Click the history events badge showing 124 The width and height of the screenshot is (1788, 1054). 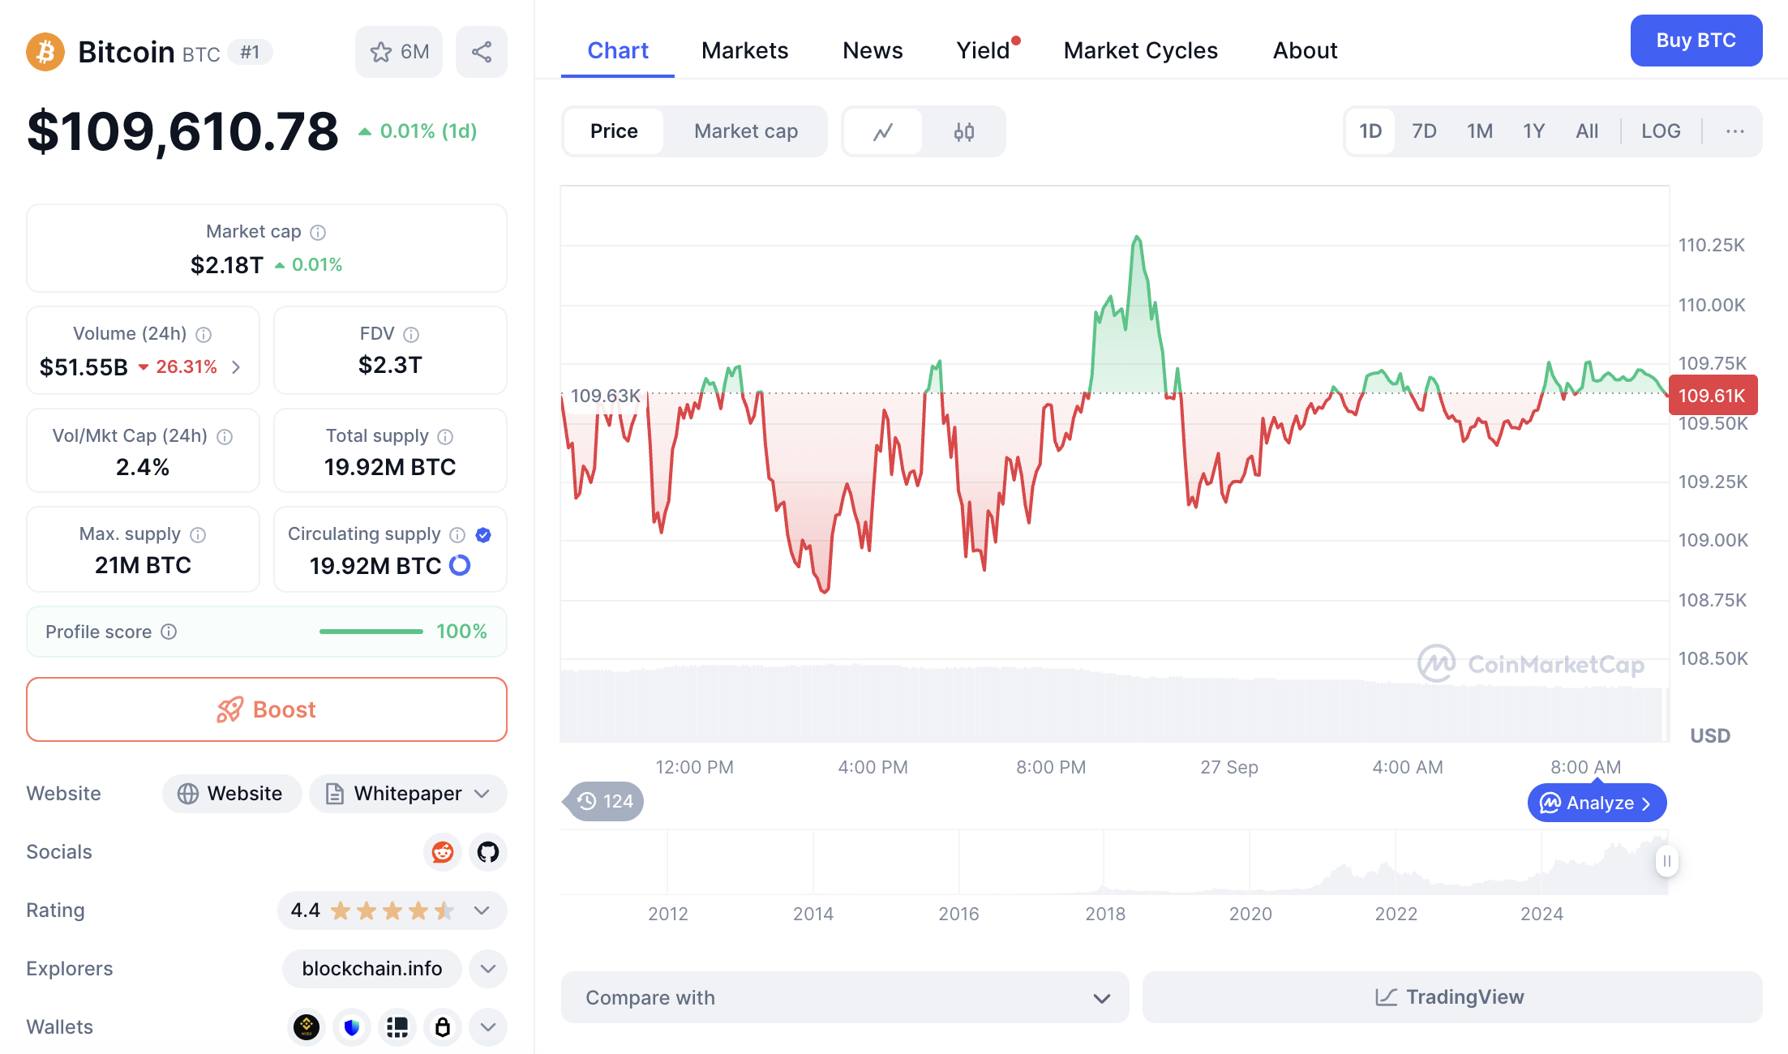[604, 802]
